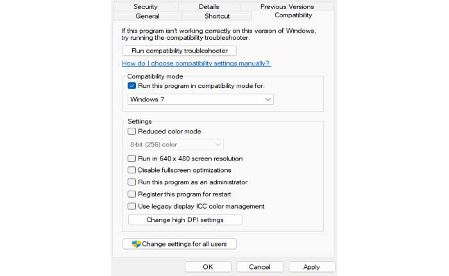Switch to the Security tab
Image resolution: width=449 pixels, height=276 pixels.
pyautogui.click(x=146, y=6)
